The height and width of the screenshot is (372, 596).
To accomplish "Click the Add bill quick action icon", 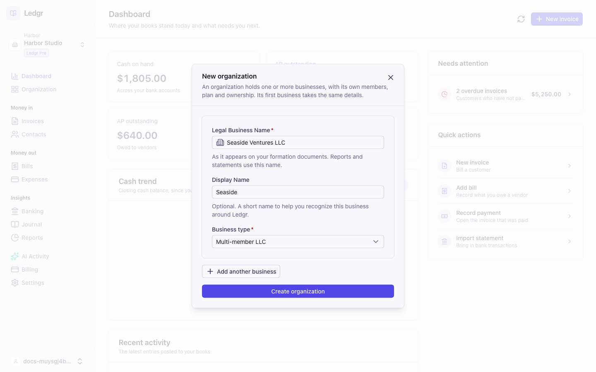I will [x=445, y=191].
